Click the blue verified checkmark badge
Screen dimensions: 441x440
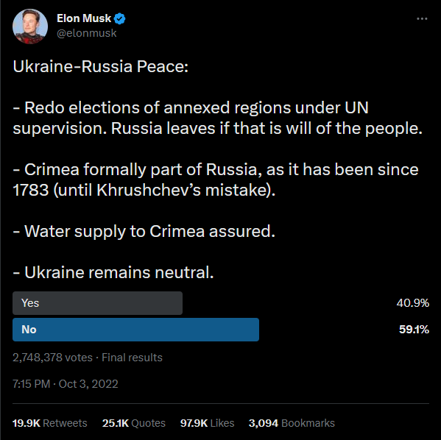click(120, 19)
